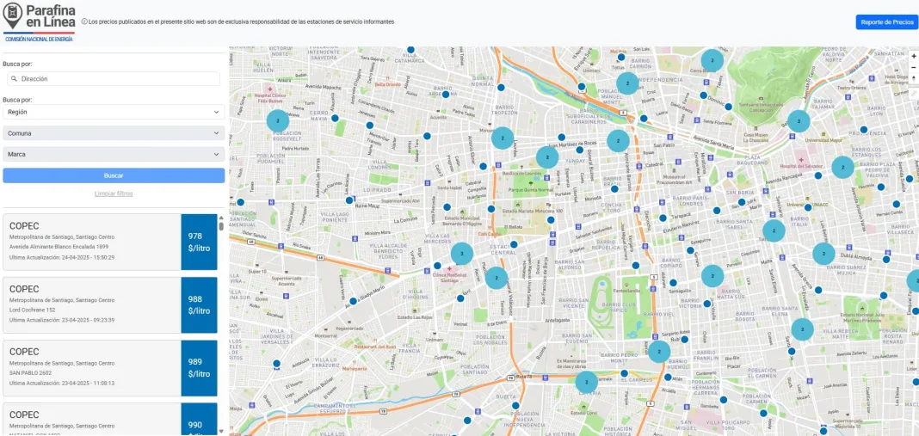Click Comisión Nacional de Energía text
The width and height of the screenshot is (919, 436).
(x=40, y=39)
